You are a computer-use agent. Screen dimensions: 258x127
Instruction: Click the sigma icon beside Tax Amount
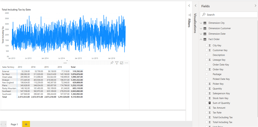click(210, 108)
